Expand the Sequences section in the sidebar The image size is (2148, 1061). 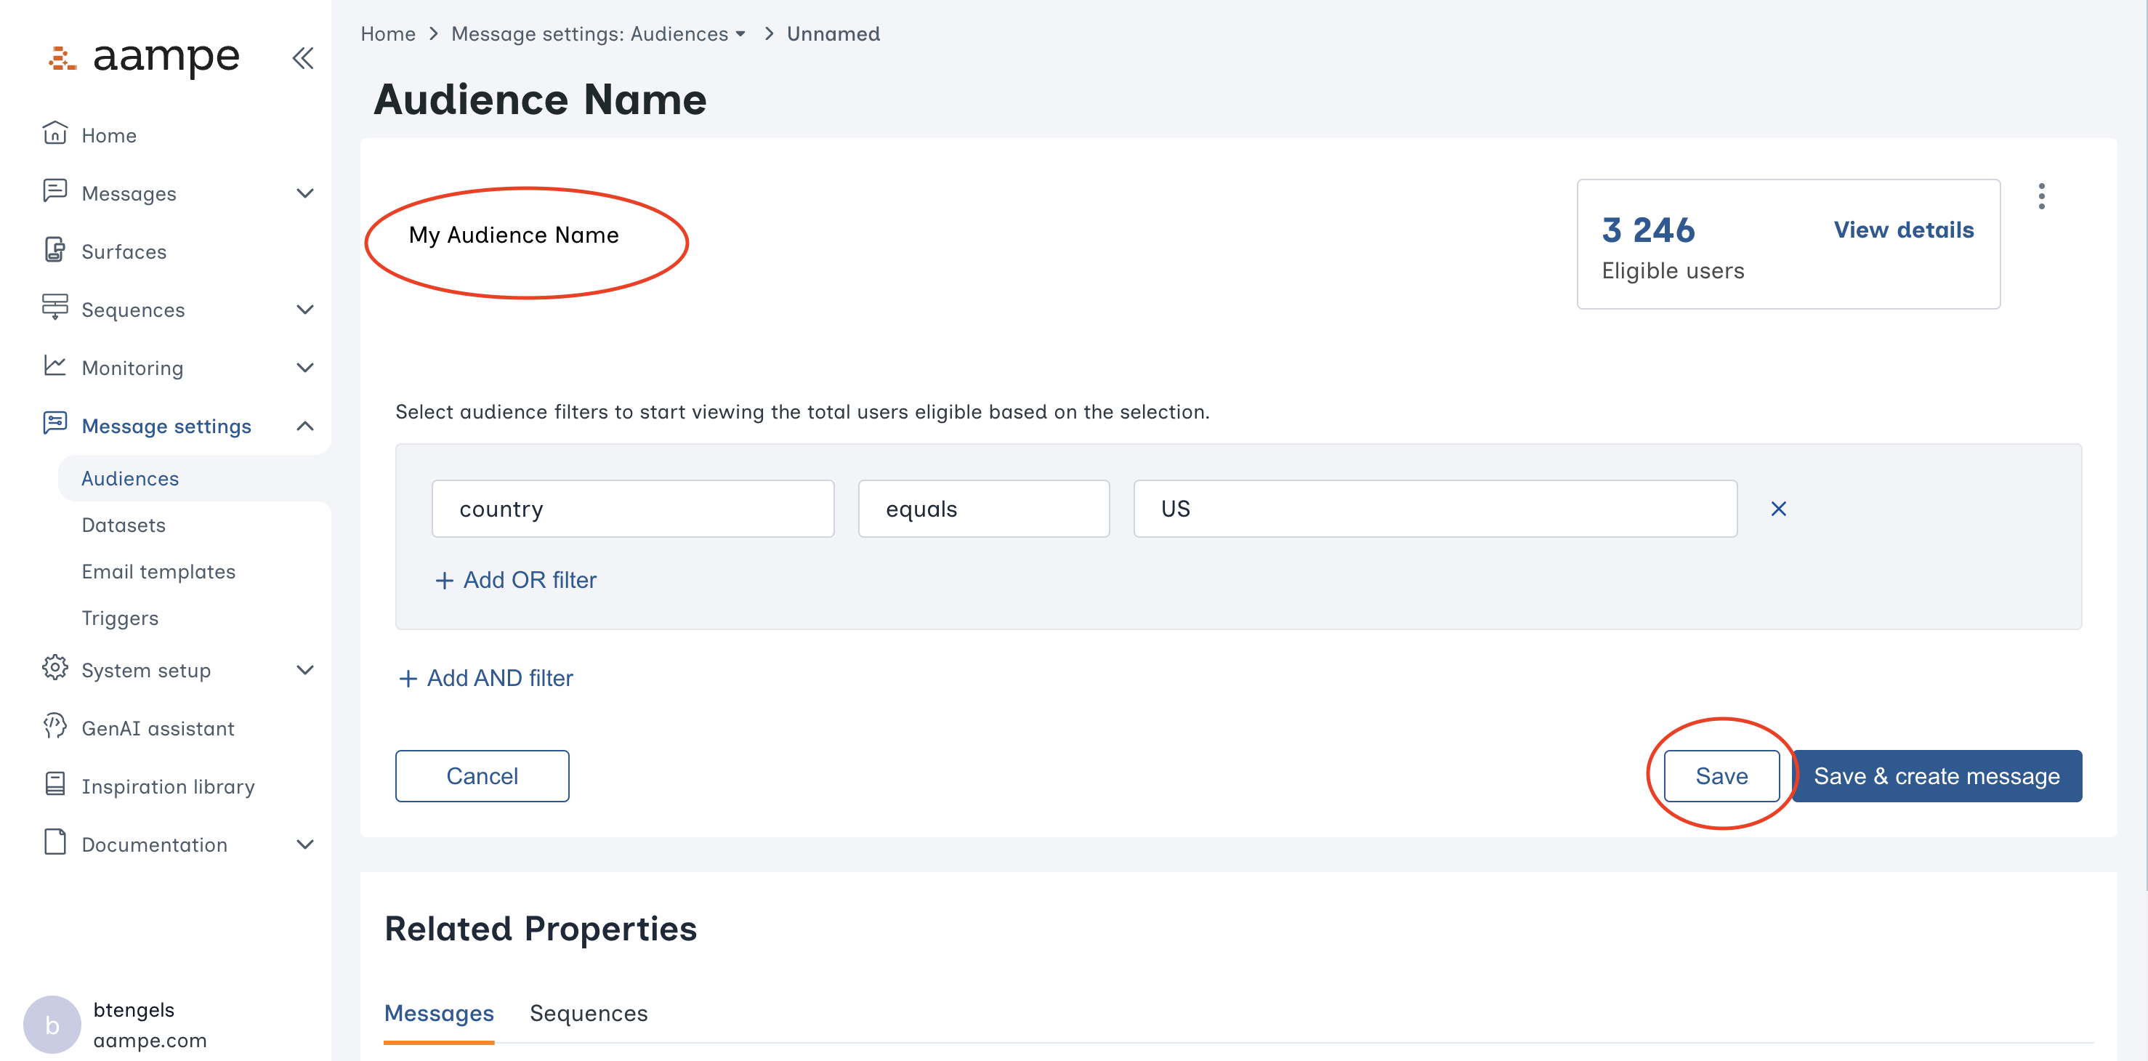click(x=305, y=310)
